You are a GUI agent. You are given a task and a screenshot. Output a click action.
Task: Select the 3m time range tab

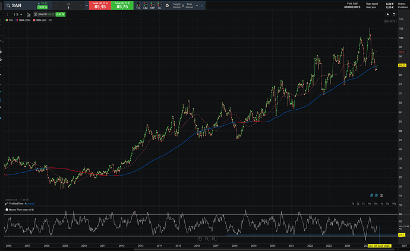pyautogui.click(x=375, y=204)
